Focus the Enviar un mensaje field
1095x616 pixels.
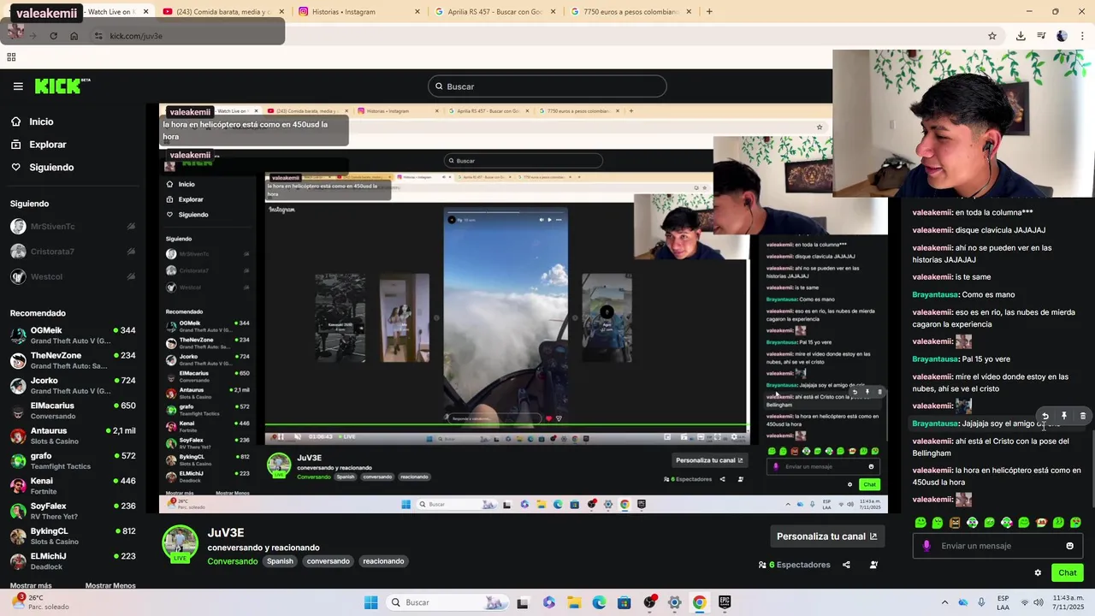click(997, 546)
